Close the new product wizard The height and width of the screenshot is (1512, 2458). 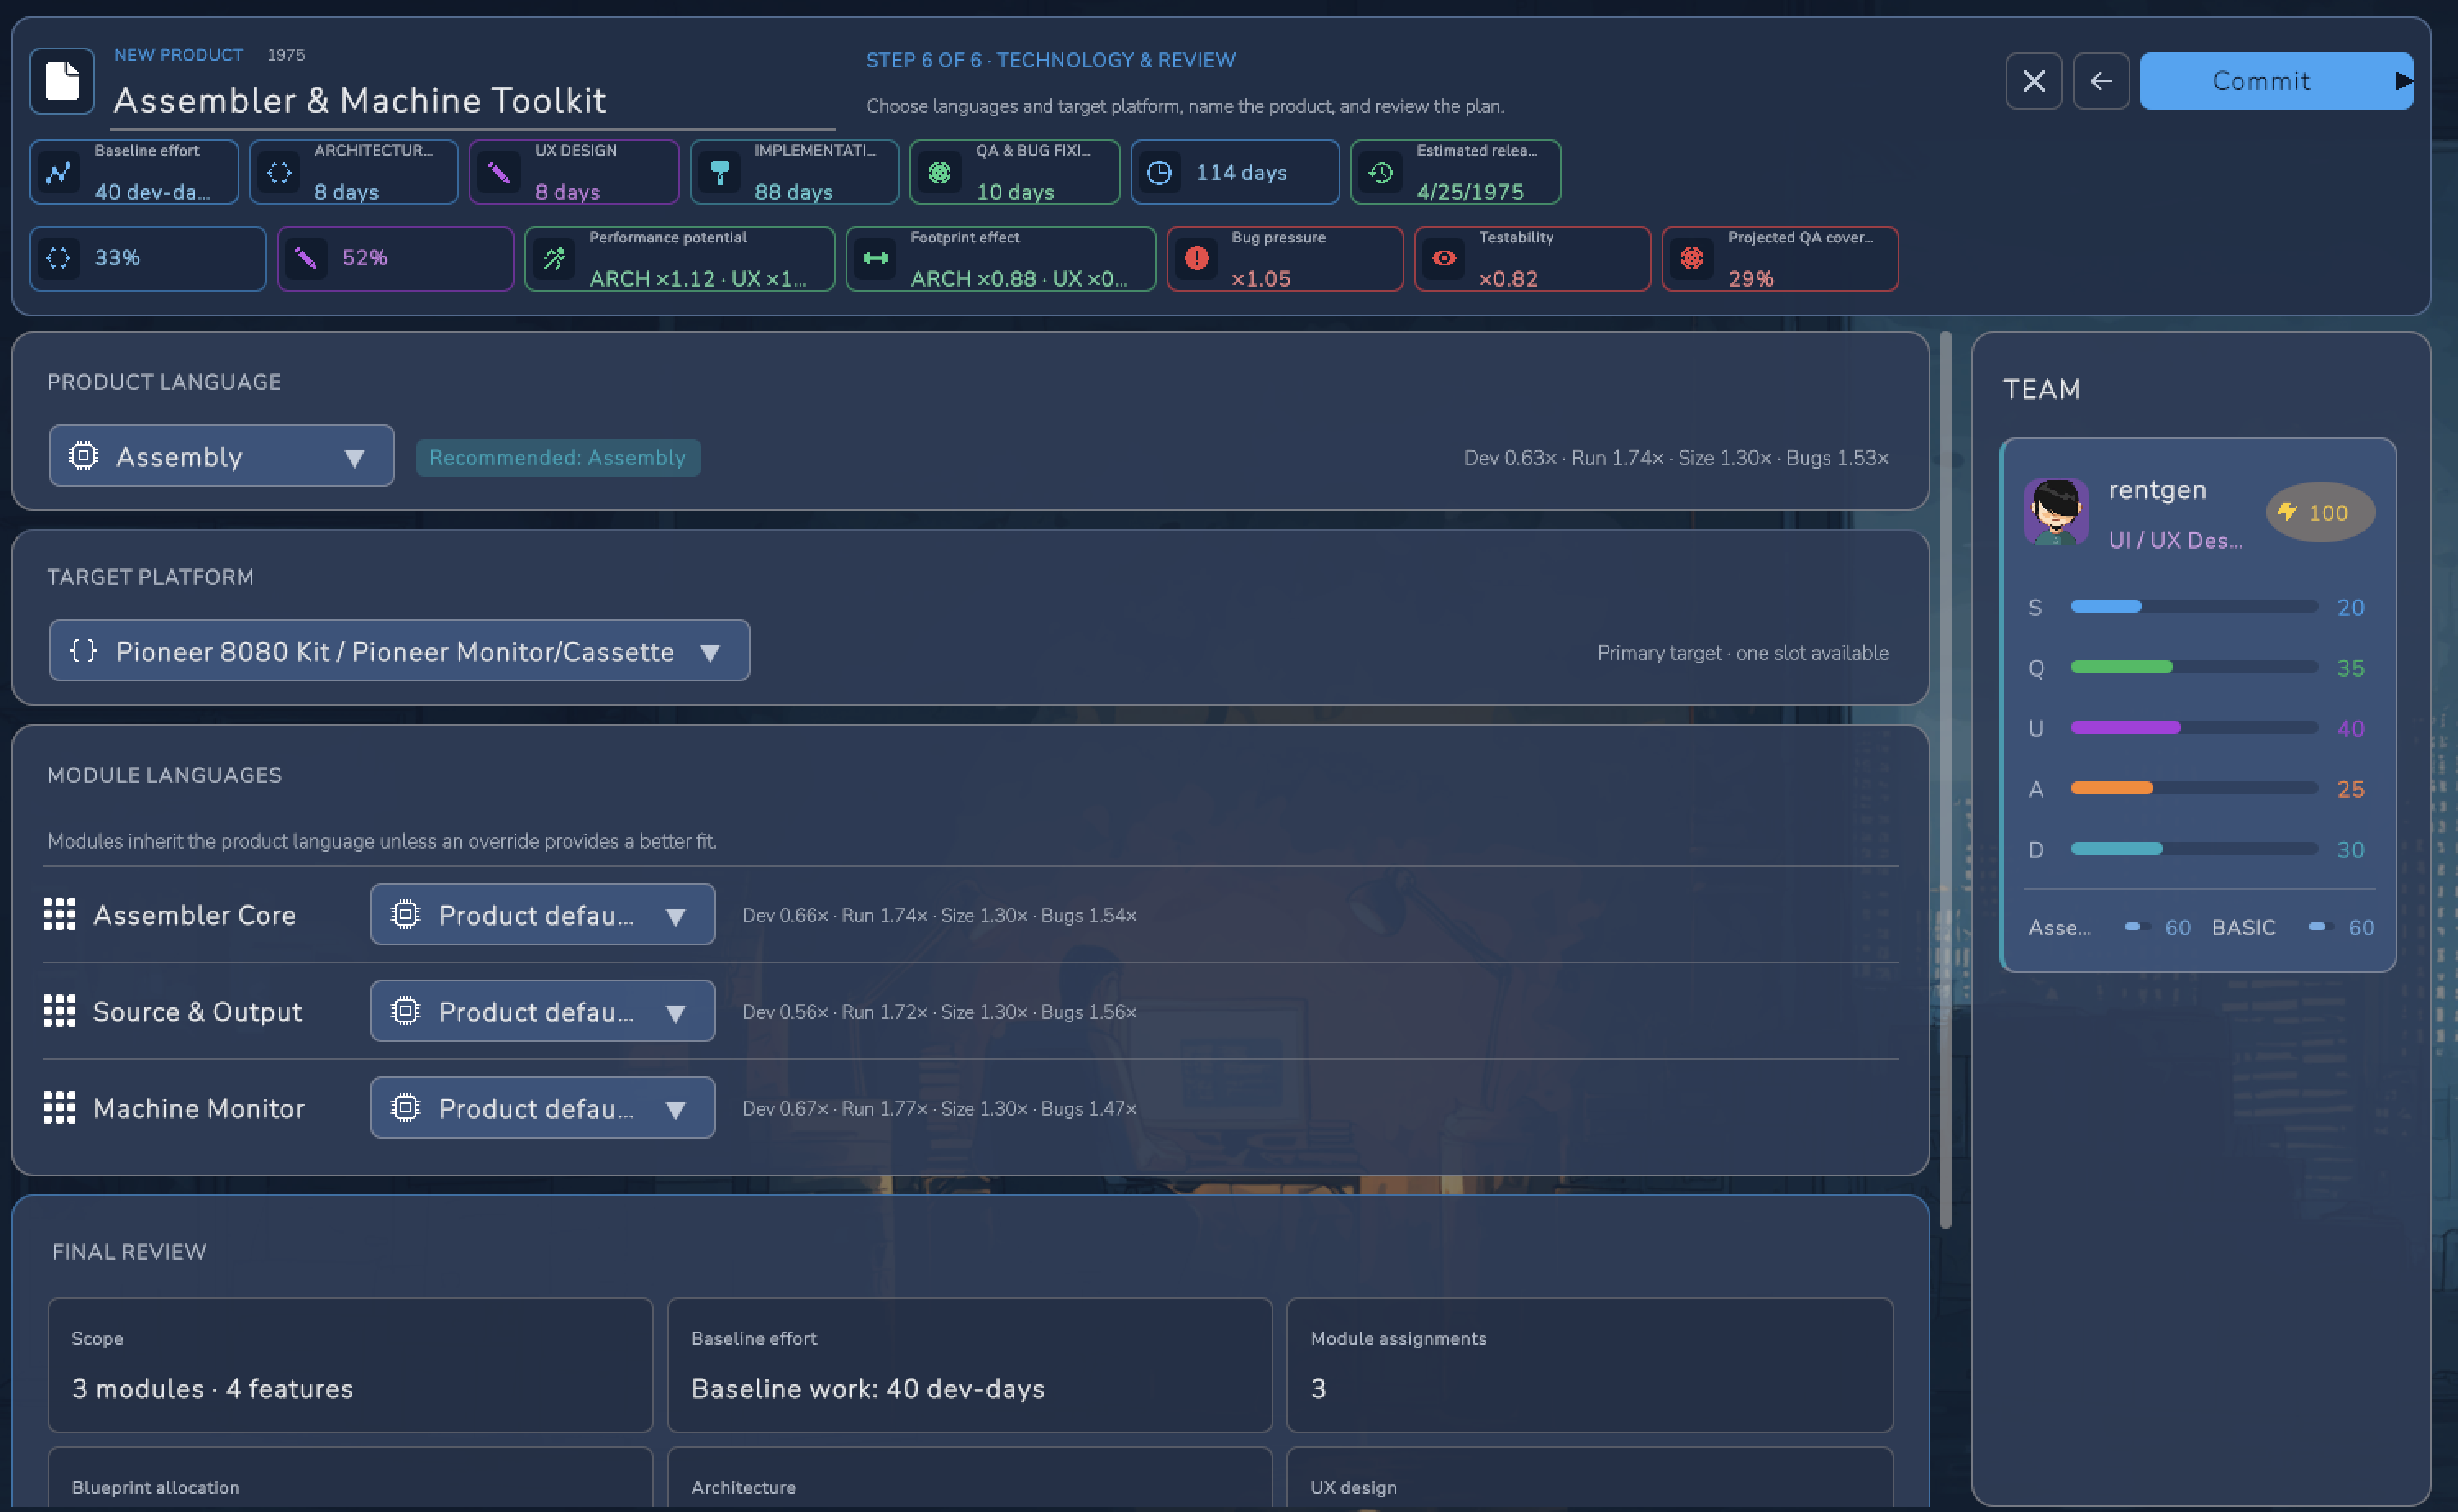click(2034, 81)
